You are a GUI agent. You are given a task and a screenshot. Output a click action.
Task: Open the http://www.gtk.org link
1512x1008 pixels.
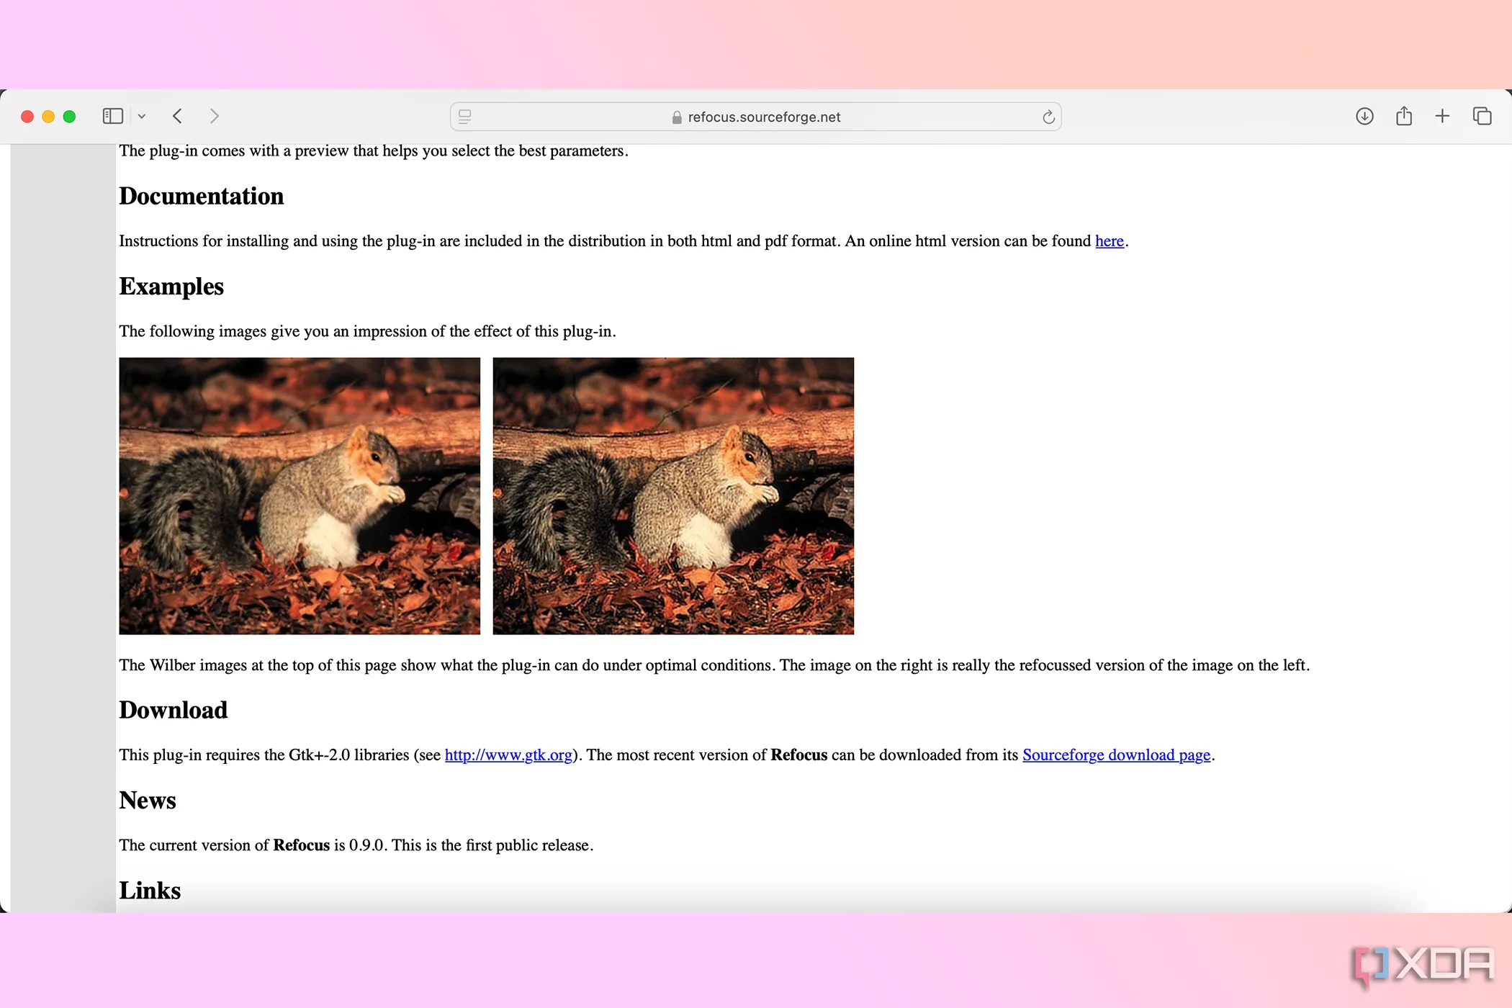pyautogui.click(x=508, y=755)
